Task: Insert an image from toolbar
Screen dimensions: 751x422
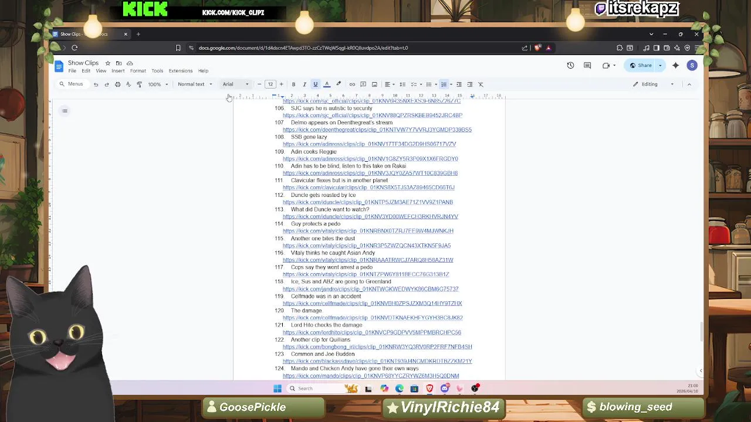Action: 374,84
